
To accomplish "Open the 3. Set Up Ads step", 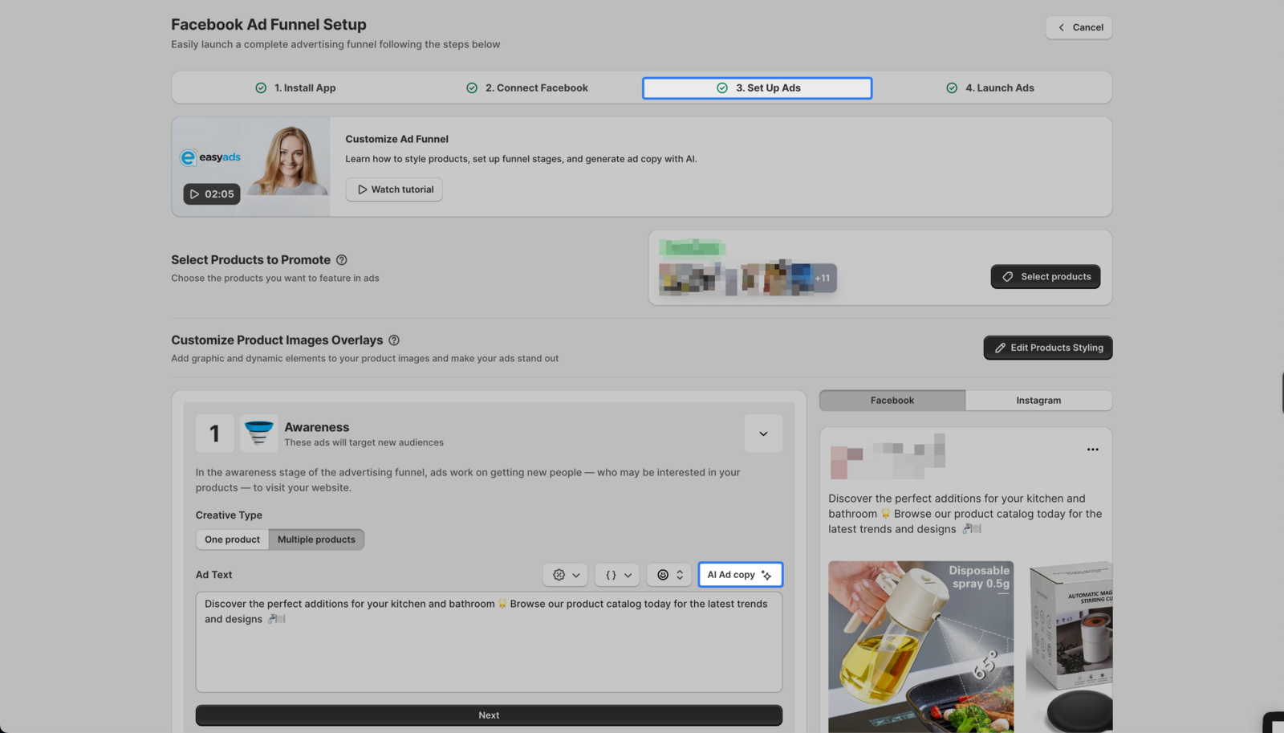I will coord(756,88).
